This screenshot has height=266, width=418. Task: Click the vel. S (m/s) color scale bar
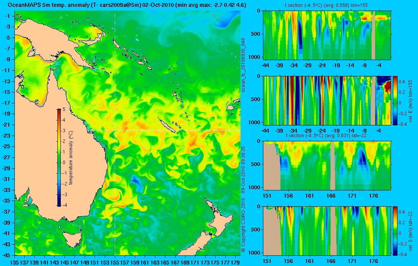click(x=395, y=231)
